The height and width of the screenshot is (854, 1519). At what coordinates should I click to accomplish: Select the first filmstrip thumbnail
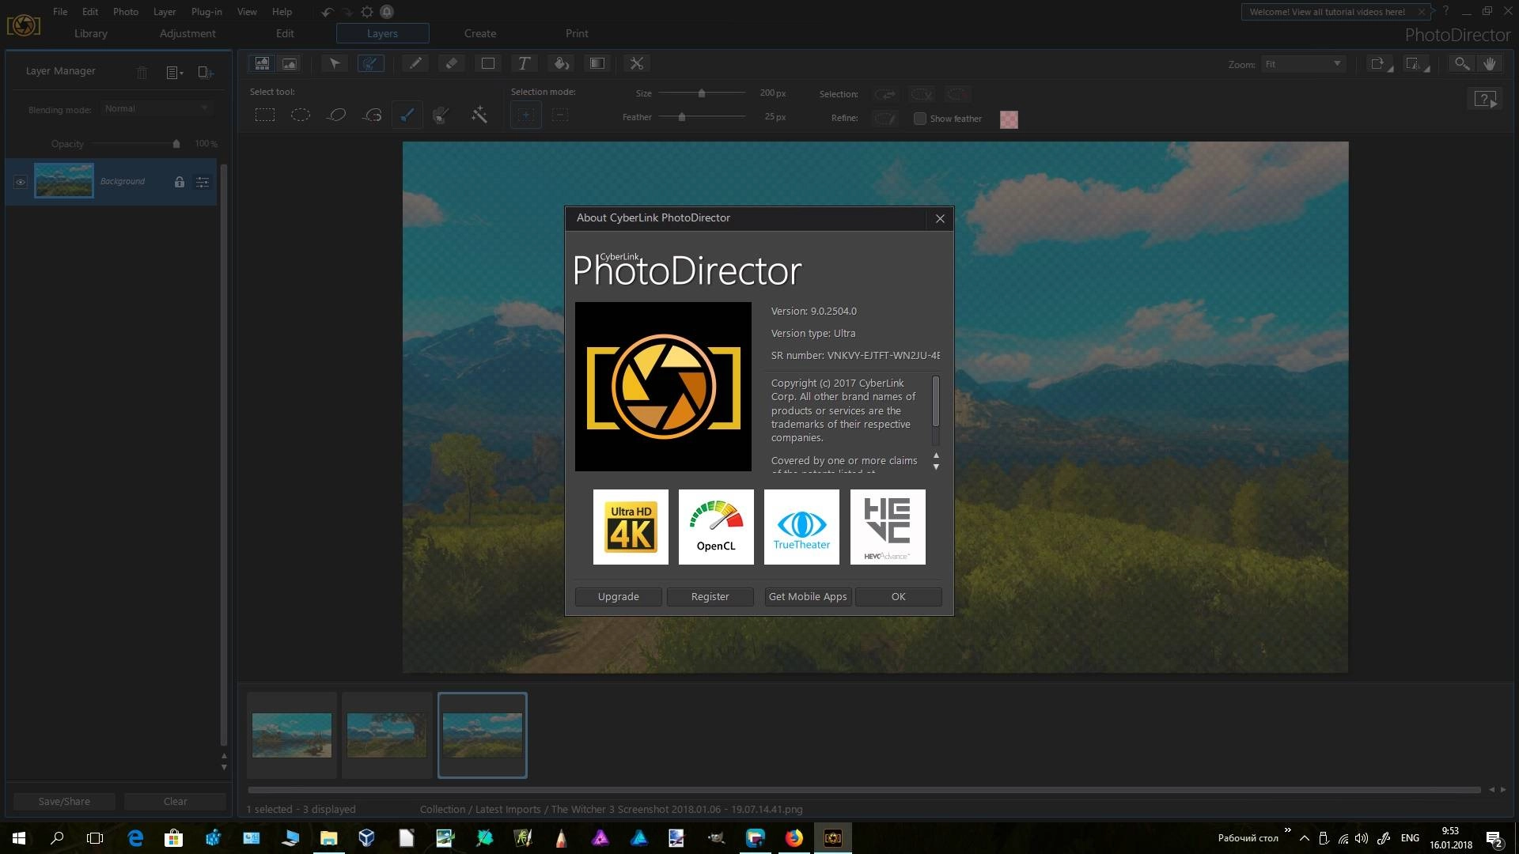click(x=292, y=735)
